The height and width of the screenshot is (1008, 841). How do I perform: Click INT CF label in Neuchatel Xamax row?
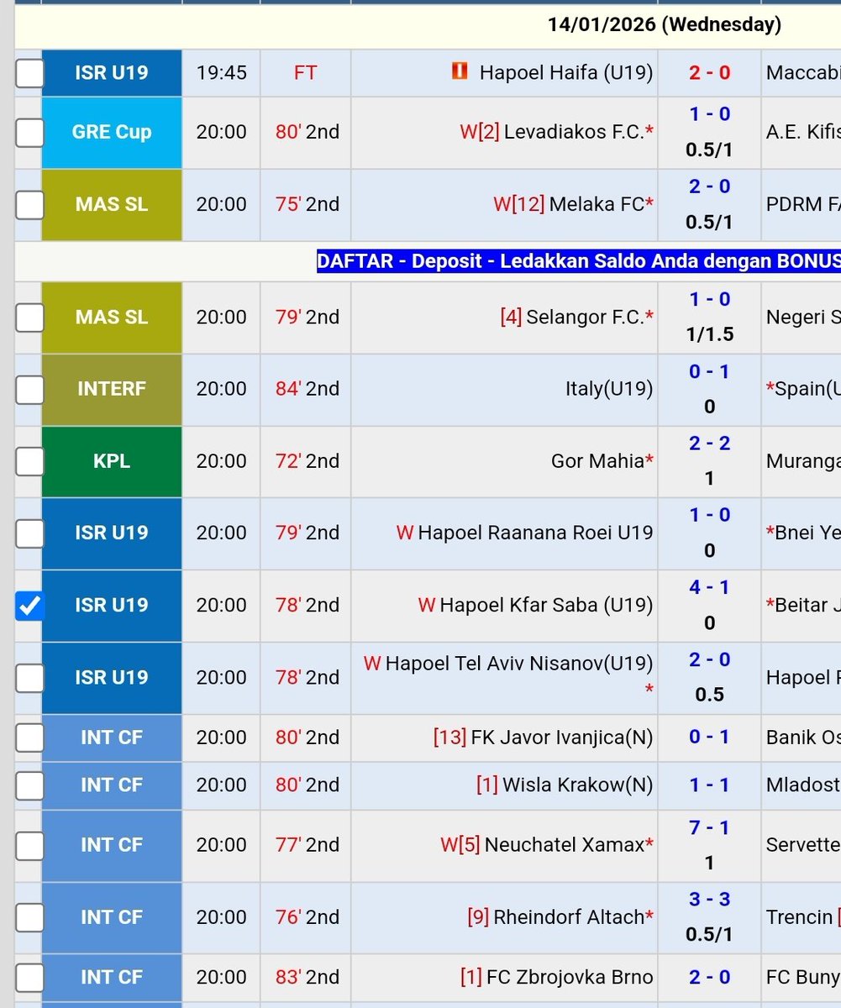point(112,845)
